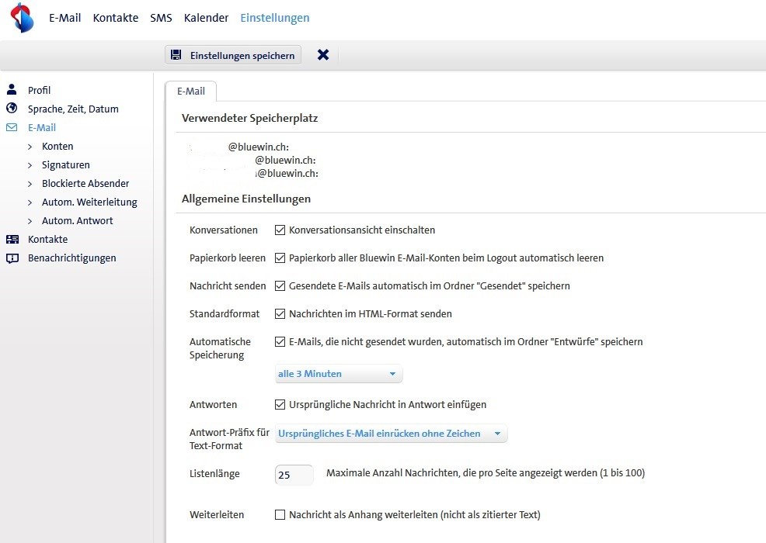The width and height of the screenshot is (766, 543).
Task: Enable Nachricht als Anhang weiterleiten
Action: (280, 514)
